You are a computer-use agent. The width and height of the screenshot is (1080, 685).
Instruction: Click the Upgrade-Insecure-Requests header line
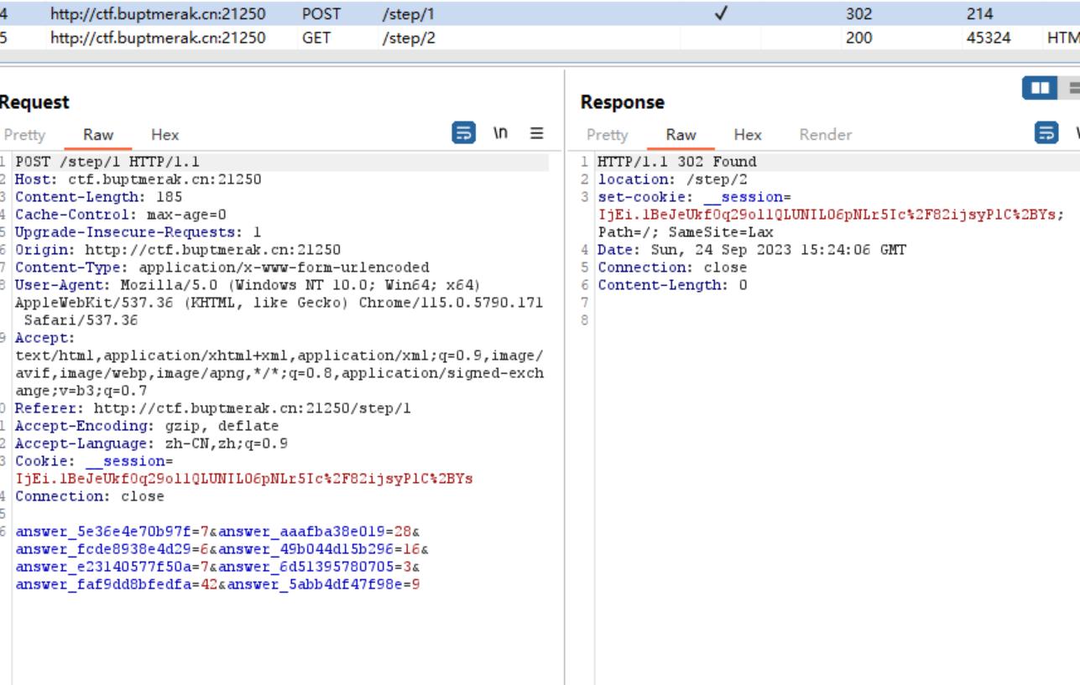[x=138, y=232]
